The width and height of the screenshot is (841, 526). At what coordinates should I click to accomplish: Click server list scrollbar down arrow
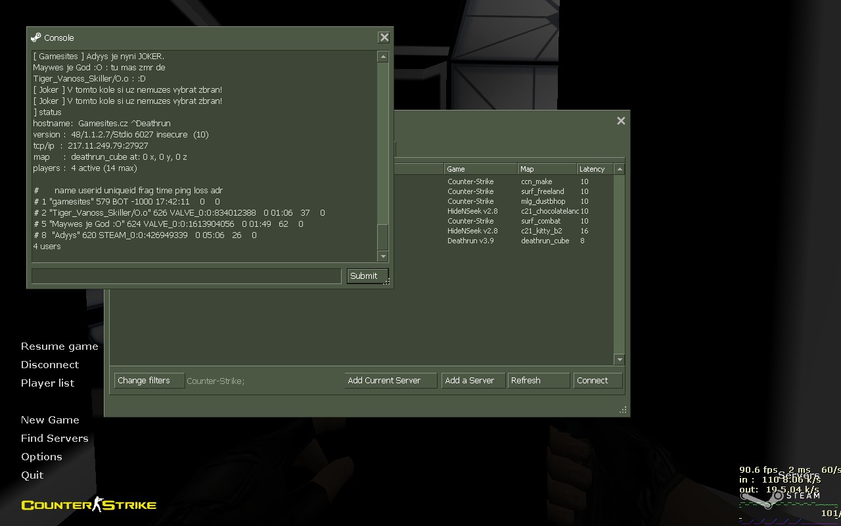(619, 359)
